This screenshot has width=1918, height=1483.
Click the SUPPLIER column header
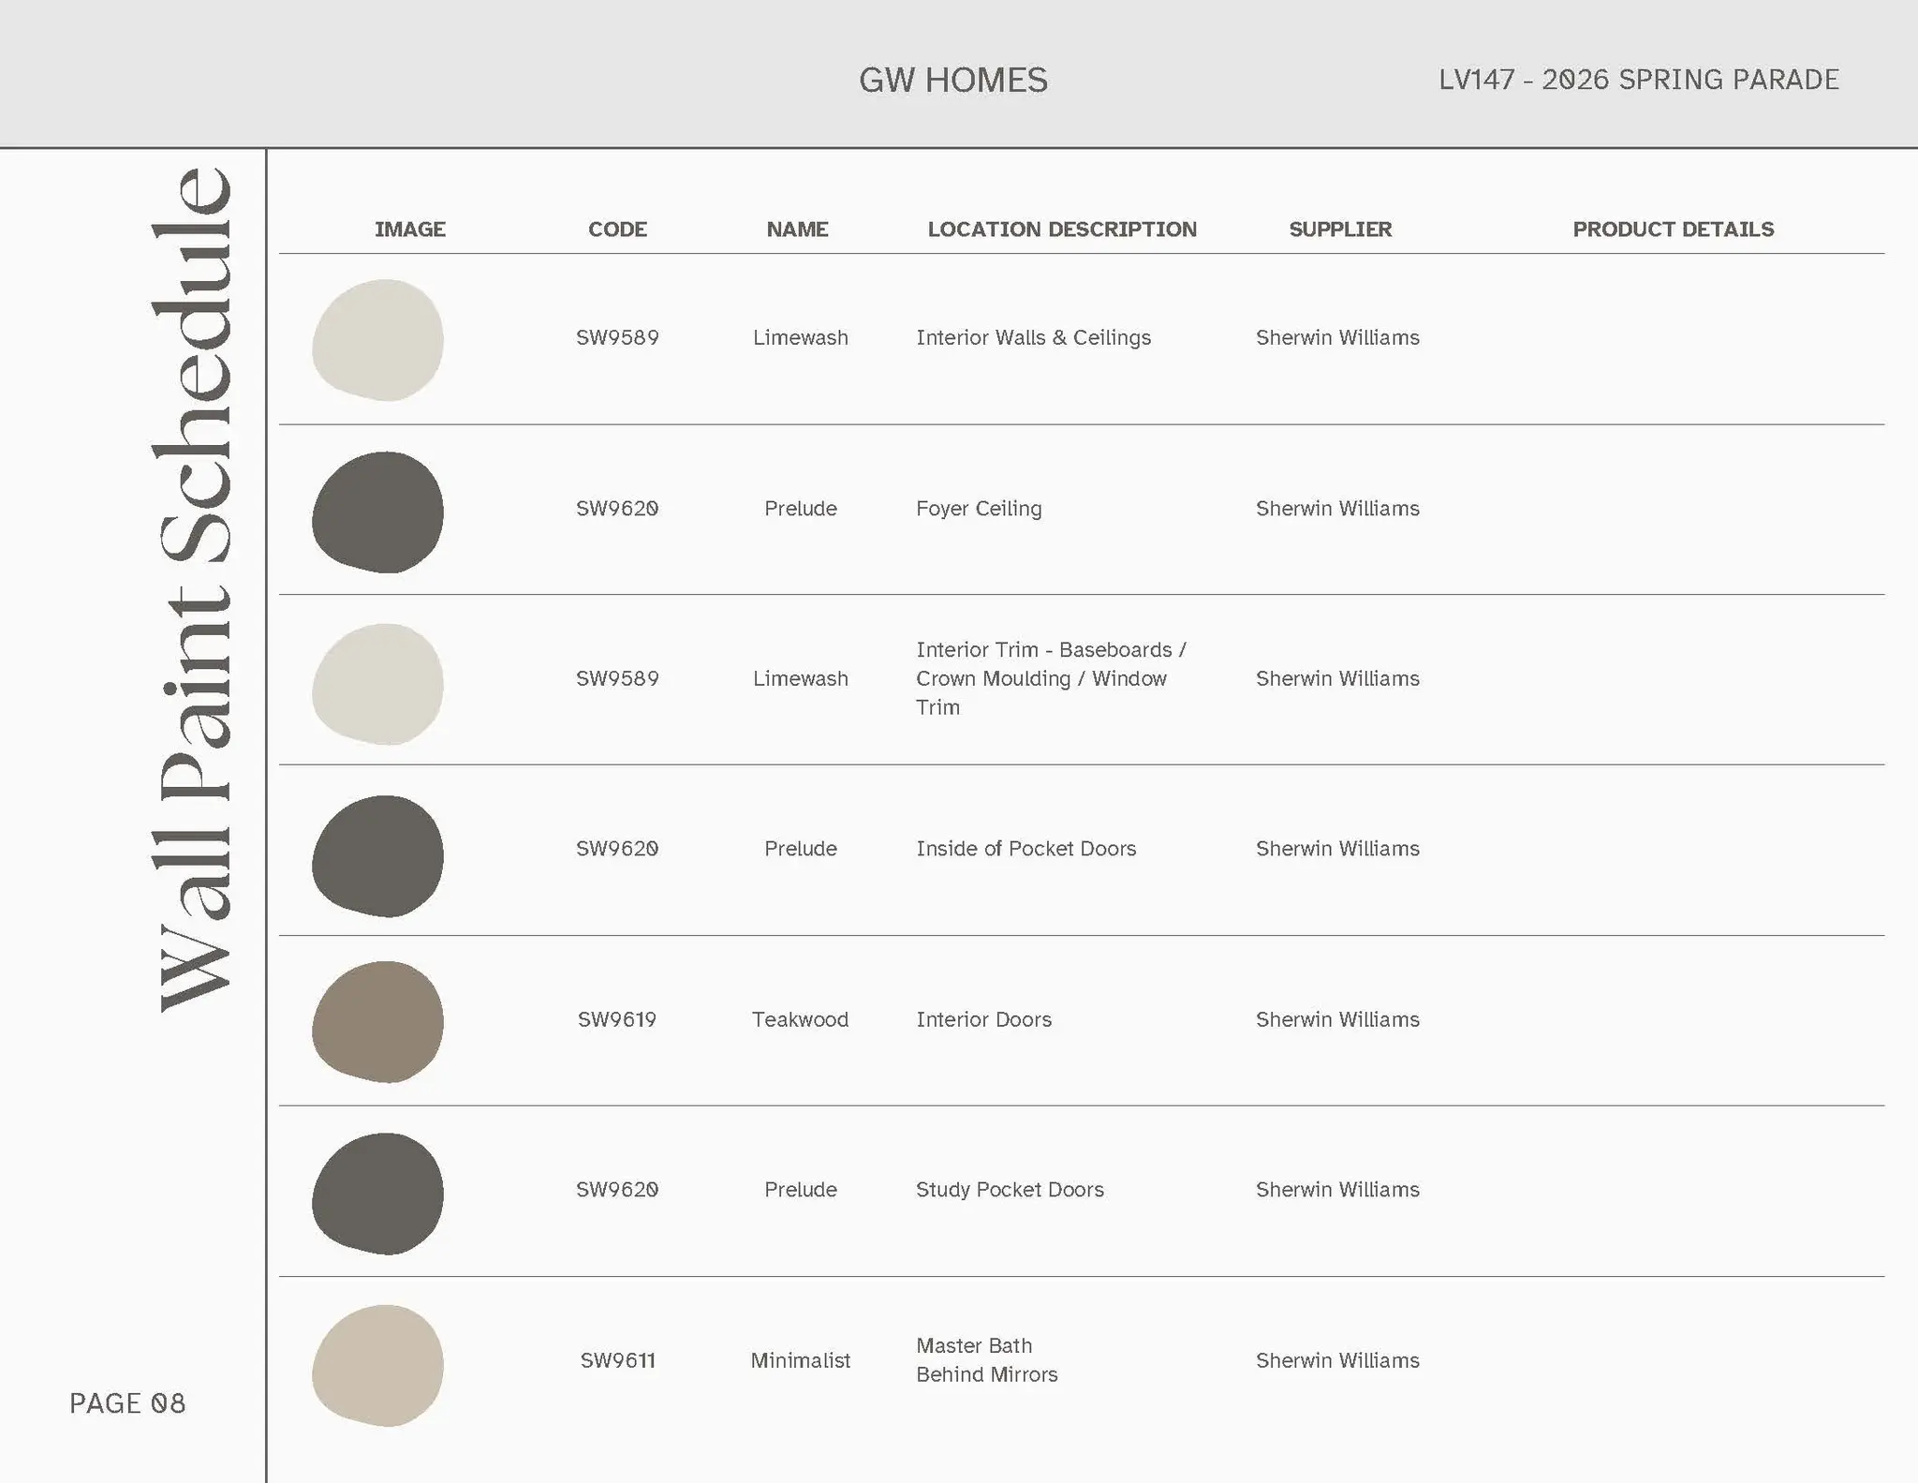1339,230
